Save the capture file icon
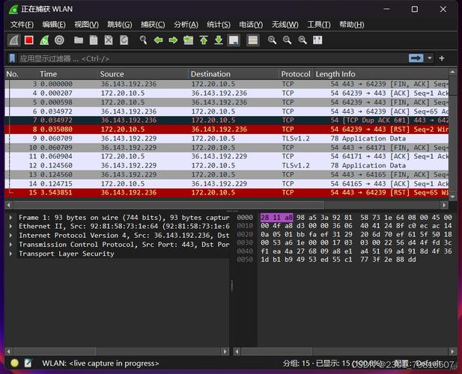Screen dimensions: 462x374 point(94,40)
